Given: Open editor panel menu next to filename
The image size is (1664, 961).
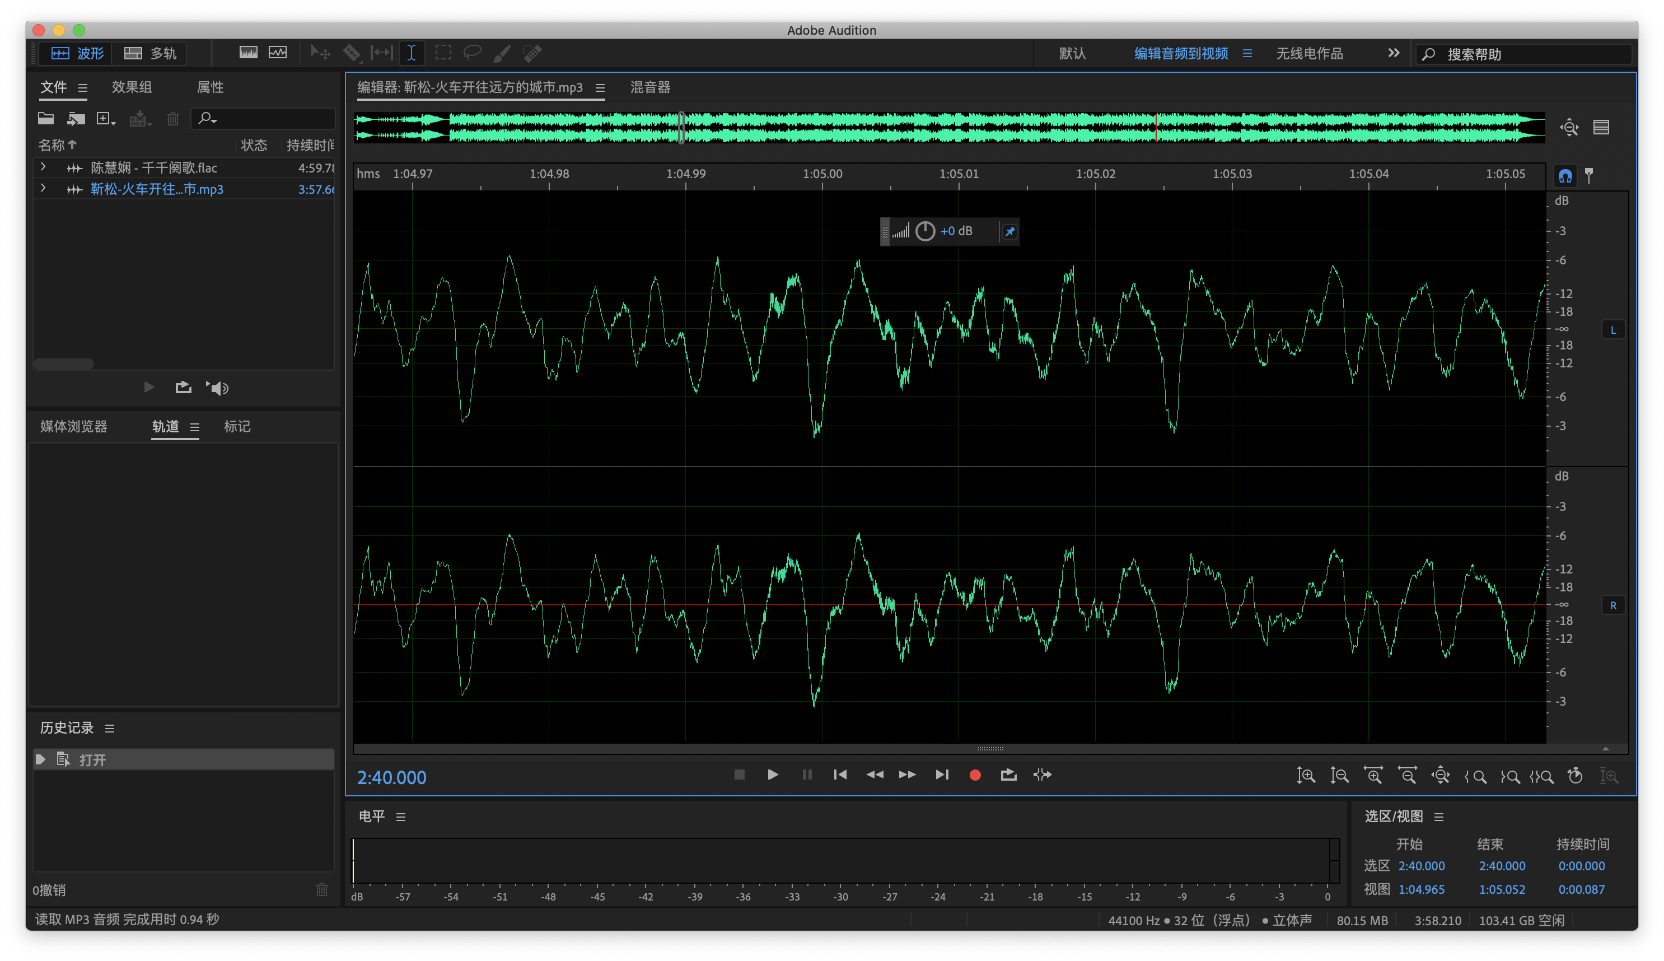Looking at the screenshot, I should tap(600, 87).
